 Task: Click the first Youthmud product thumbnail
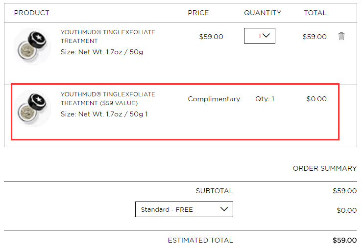(32, 46)
